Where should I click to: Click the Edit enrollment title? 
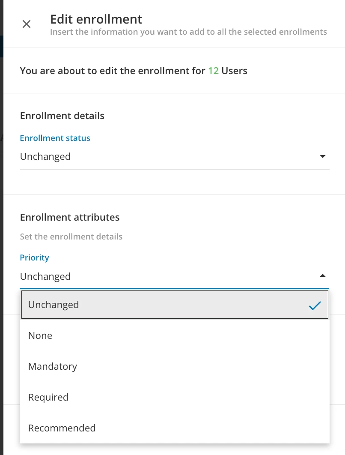pyautogui.click(x=96, y=19)
